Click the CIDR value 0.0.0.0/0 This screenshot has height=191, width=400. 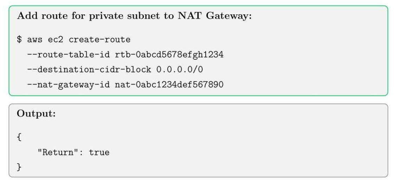coord(180,70)
